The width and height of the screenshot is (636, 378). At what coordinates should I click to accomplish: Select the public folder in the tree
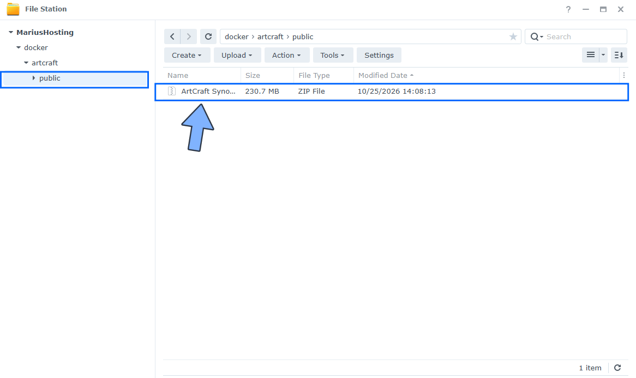tap(50, 78)
